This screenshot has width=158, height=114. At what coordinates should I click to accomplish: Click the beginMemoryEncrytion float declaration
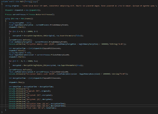tap(39, 25)
